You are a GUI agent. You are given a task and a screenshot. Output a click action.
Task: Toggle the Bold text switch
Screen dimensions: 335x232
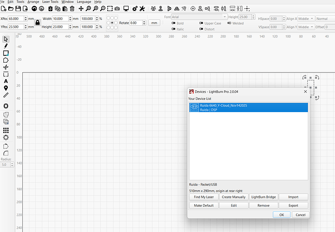[x=174, y=23]
